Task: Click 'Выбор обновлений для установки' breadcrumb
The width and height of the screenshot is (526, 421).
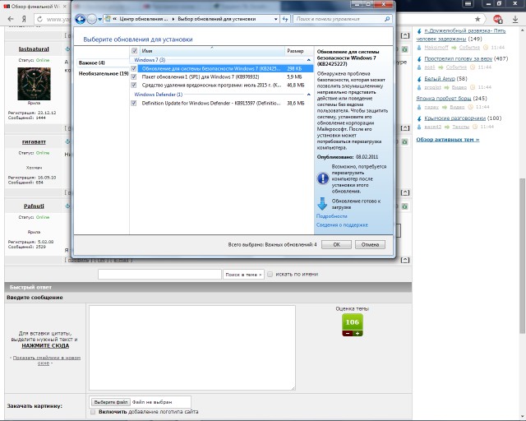Action: pos(217,19)
